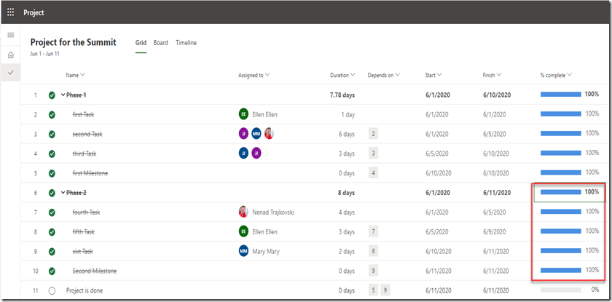Go to Home via sidebar icon
The image size is (612, 302).
[10, 55]
